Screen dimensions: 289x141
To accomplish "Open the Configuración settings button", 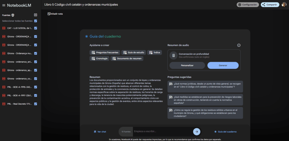I will (248, 5).
